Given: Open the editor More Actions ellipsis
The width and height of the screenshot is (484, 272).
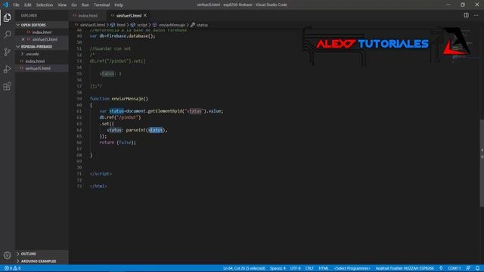Looking at the screenshot, I should [x=476, y=15].
